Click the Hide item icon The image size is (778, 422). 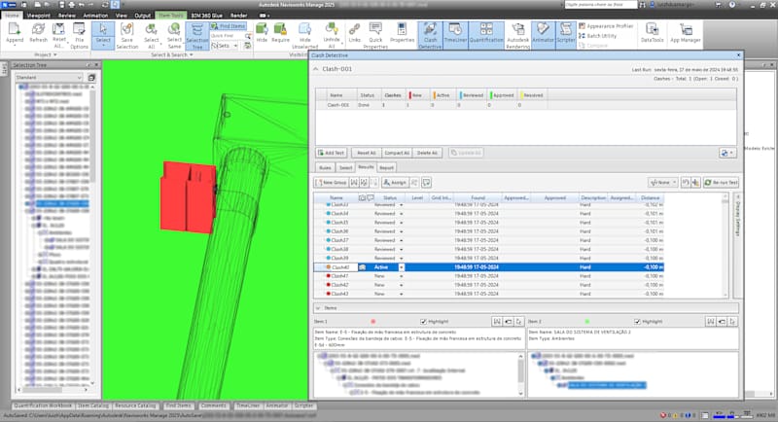tap(262, 33)
